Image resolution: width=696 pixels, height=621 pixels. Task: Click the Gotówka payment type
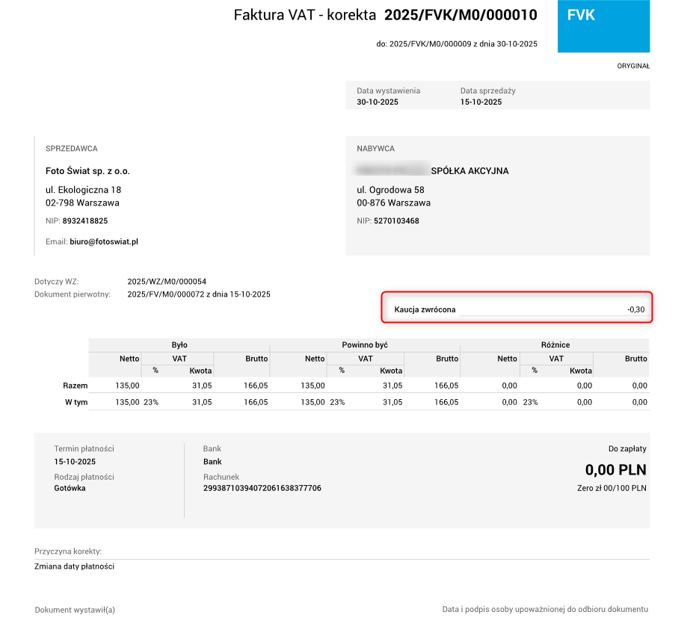(x=70, y=488)
